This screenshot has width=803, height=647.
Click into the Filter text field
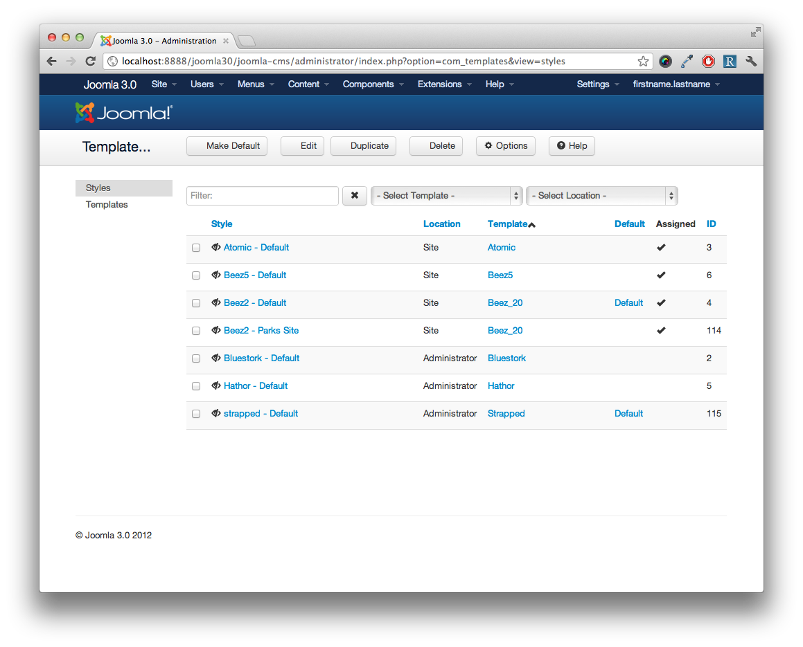263,196
